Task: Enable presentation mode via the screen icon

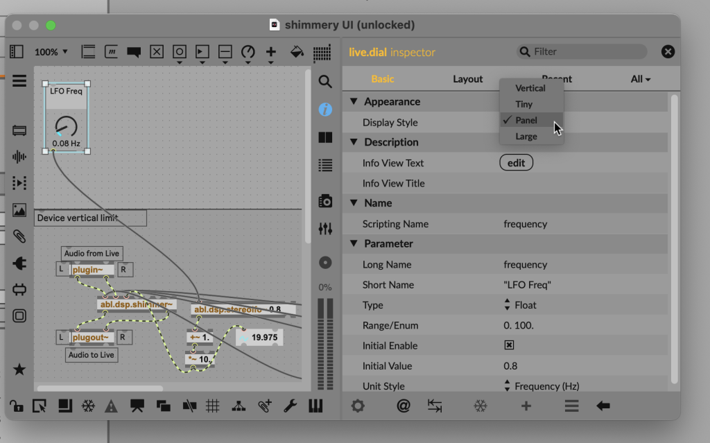Action: 137,406
